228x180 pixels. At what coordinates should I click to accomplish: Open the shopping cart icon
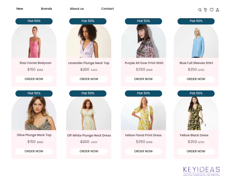coord(205,10)
